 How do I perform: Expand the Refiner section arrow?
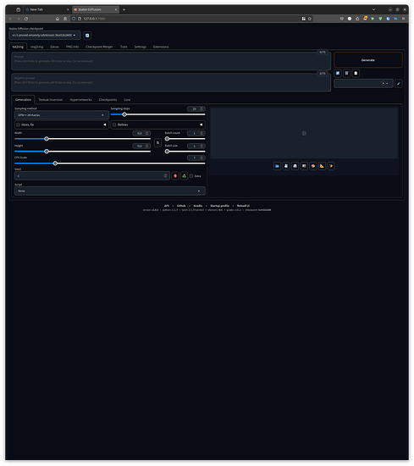201,125
